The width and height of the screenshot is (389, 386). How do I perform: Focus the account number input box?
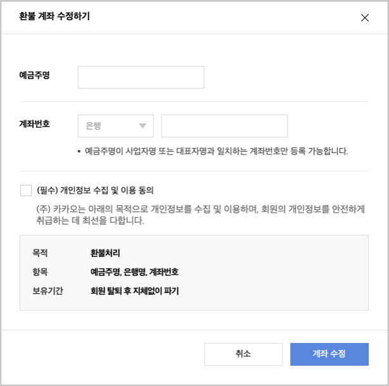tap(224, 126)
